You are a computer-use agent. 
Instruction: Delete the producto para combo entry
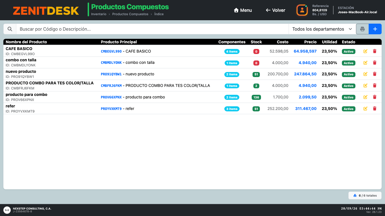(375, 97)
